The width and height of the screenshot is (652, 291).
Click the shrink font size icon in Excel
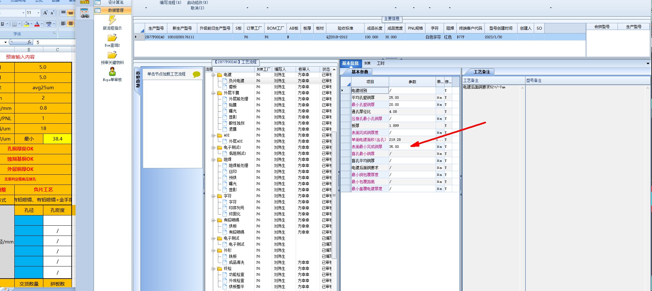coord(52,13)
